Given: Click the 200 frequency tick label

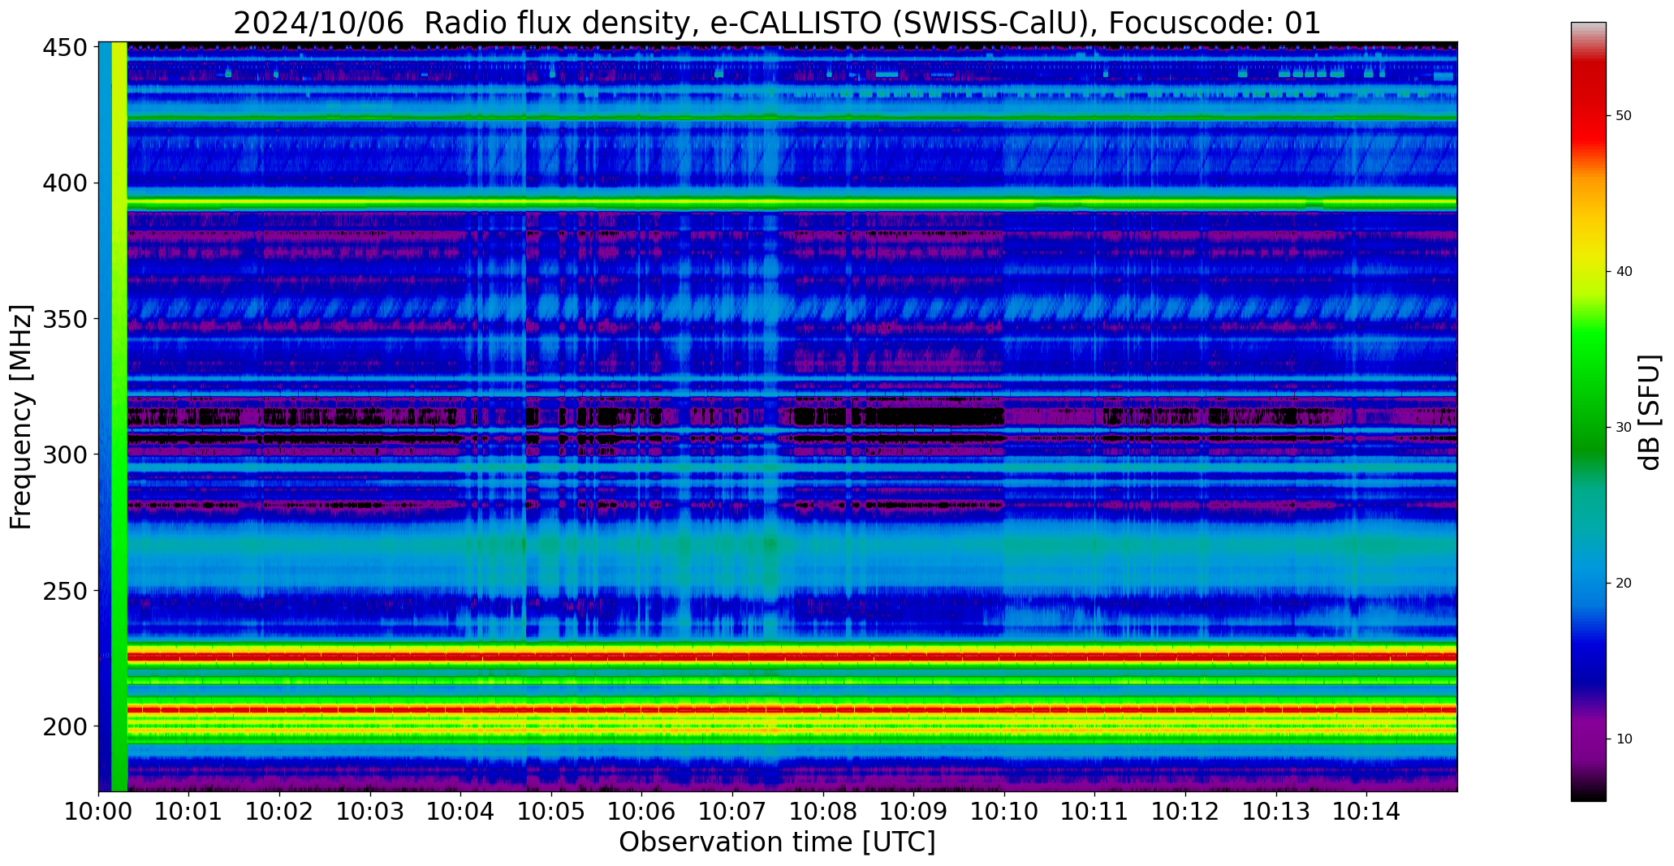Looking at the screenshot, I should 65,726.
